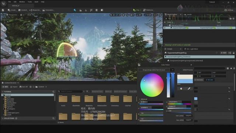Clear the World Outliner search text
The image size is (236, 133).
coord(166,18)
